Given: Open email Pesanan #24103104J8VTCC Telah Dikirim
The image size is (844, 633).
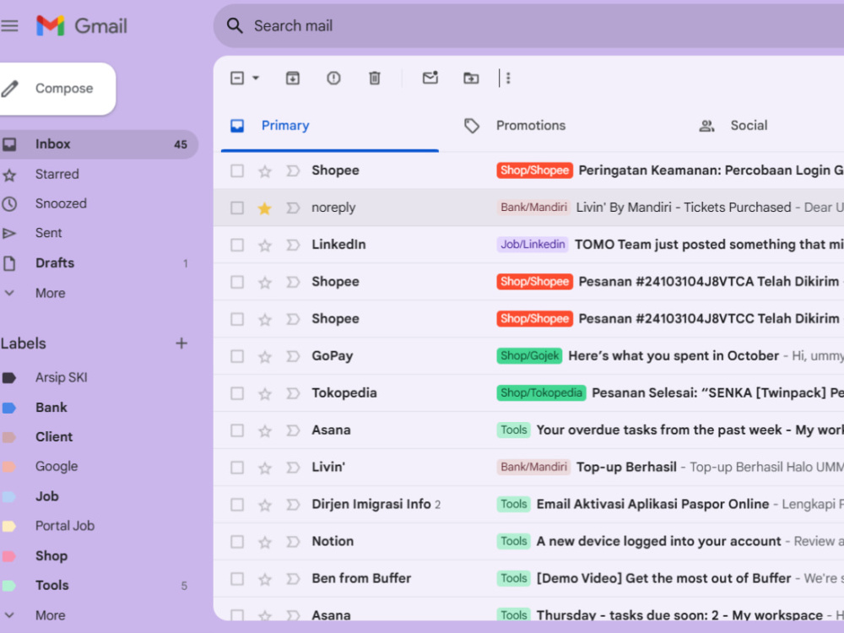Looking at the screenshot, I should pos(528,319).
